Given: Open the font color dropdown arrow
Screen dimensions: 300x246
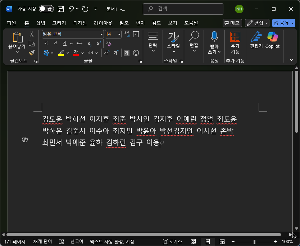Looking at the screenshot, I should (82, 53).
